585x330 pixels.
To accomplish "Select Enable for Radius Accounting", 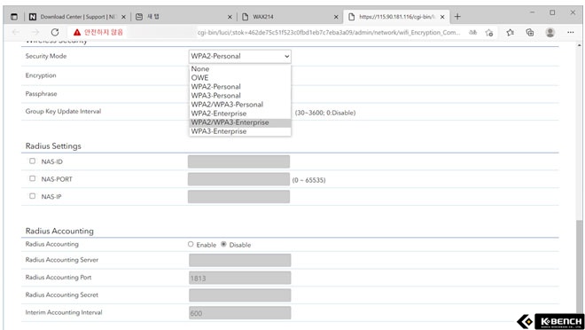I will coord(191,244).
